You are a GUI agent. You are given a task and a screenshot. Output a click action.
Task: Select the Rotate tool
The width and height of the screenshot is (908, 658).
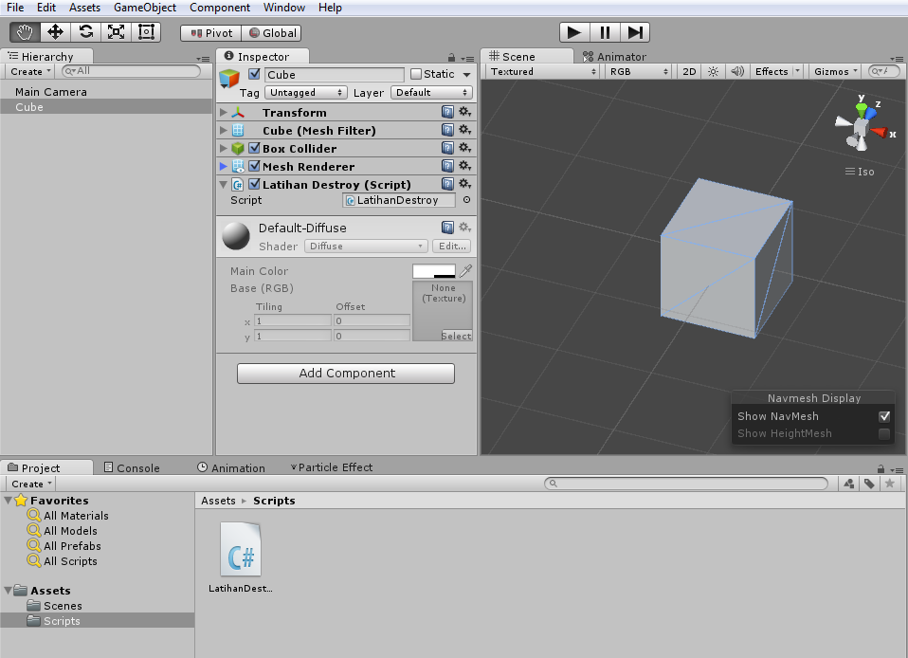point(85,31)
